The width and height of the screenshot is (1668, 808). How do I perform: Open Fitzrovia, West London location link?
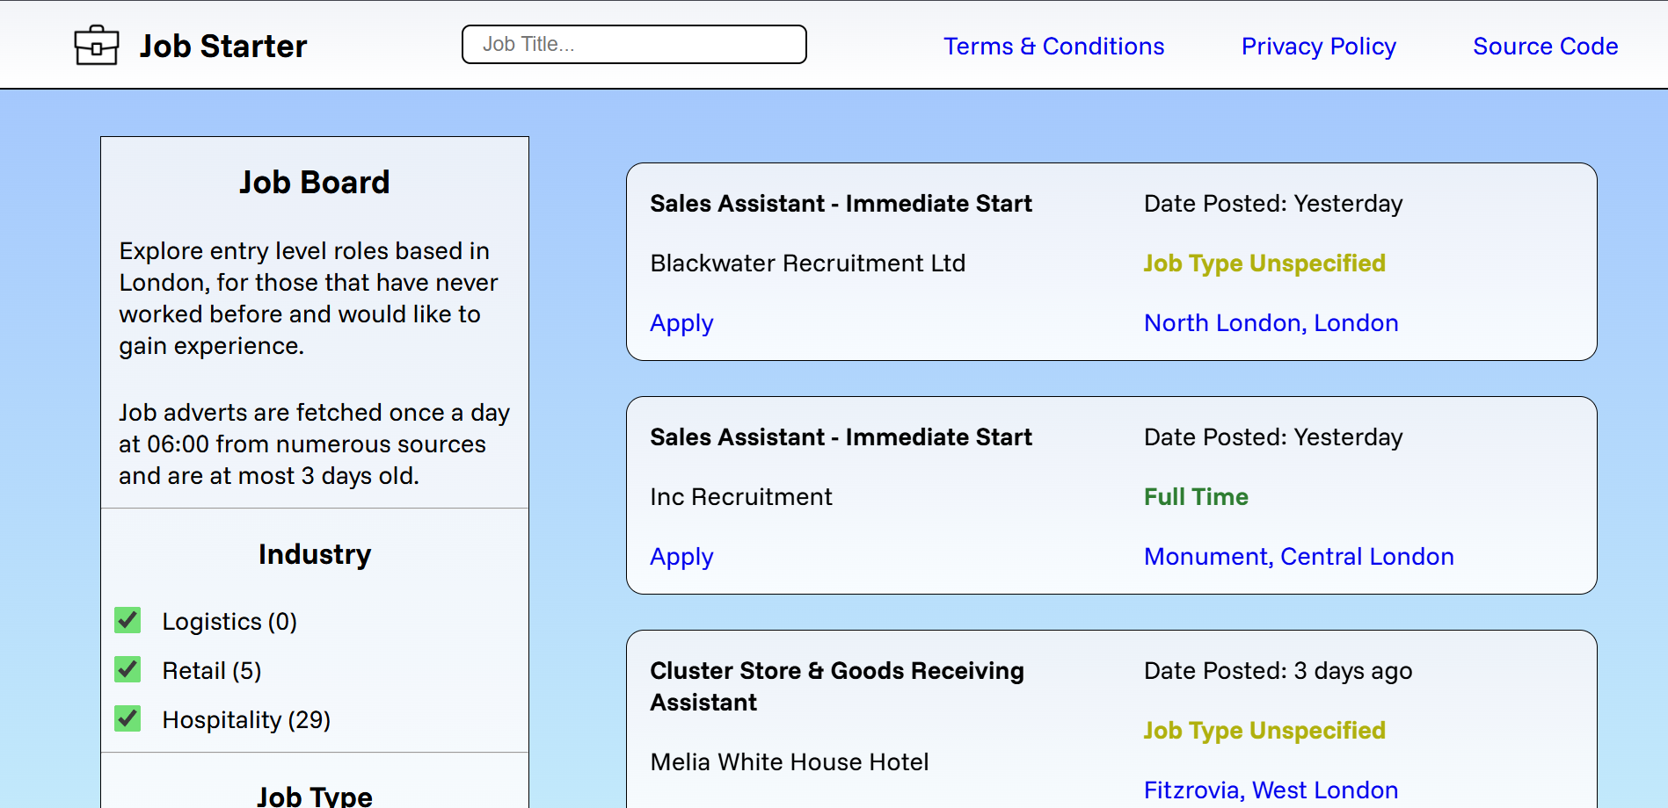point(1271,790)
